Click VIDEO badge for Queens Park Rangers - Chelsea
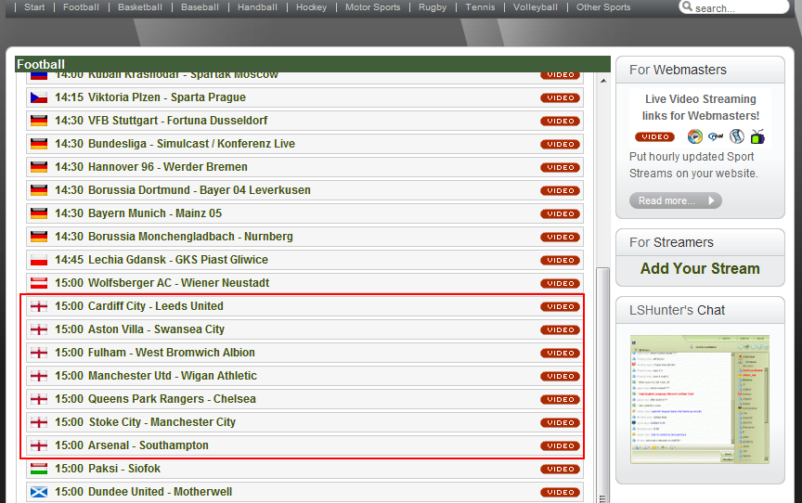802x503 pixels. [x=560, y=399]
